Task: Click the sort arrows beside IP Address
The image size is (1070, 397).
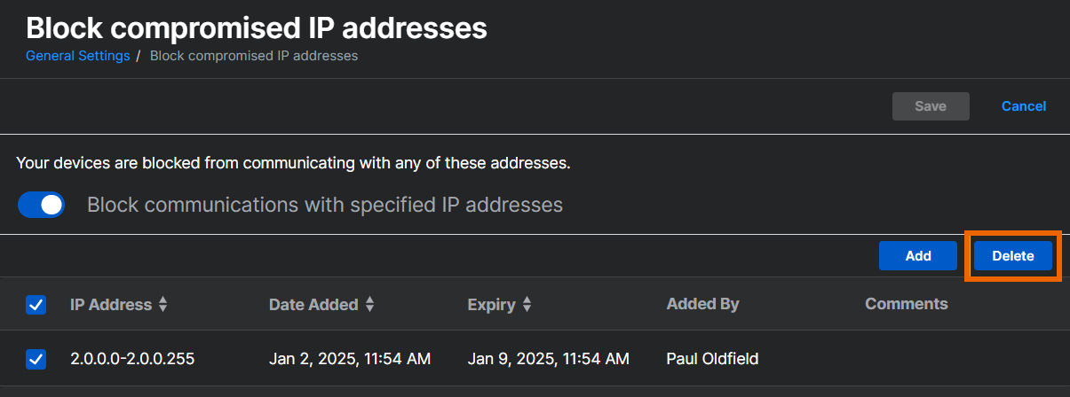Action: [x=162, y=305]
